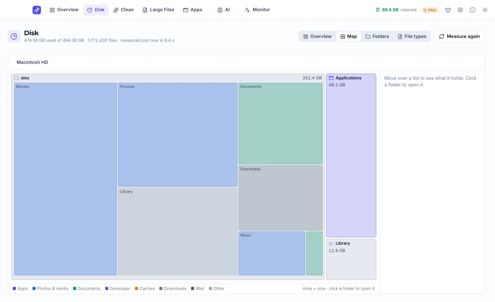Click the Disk pie-chart icon beside title

pyautogui.click(x=14, y=36)
